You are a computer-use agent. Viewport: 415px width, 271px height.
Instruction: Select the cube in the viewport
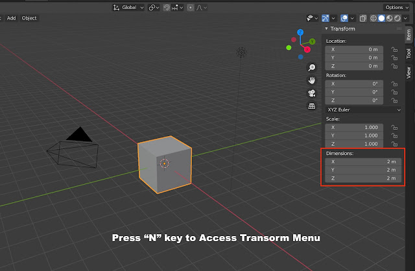165,164
